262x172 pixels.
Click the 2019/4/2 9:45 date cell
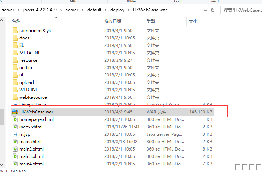(118, 112)
